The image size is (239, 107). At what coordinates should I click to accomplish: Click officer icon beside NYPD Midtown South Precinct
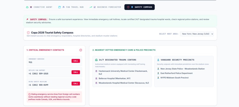click(158, 78)
